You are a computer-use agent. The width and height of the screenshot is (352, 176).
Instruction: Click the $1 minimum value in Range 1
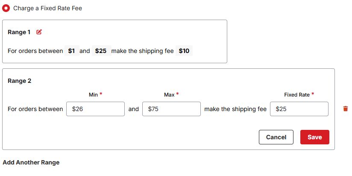point(71,51)
